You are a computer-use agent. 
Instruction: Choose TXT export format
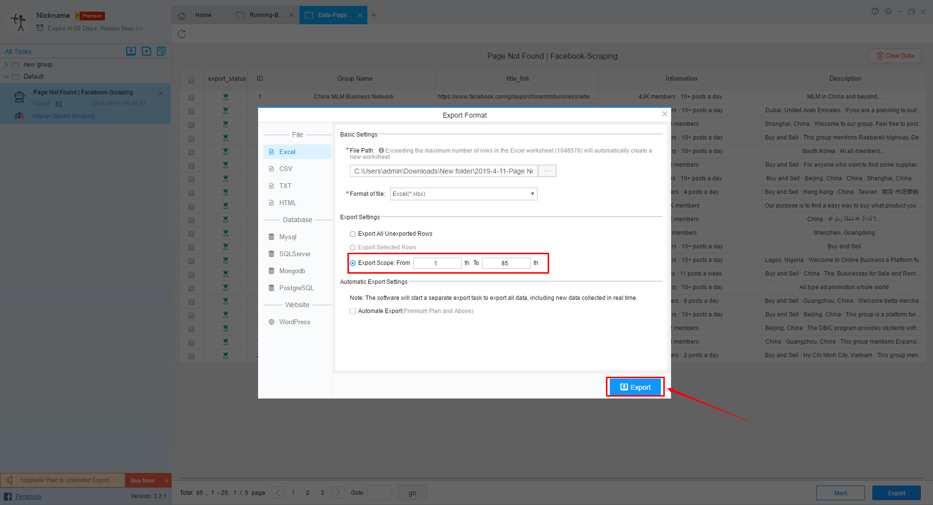pyautogui.click(x=297, y=186)
